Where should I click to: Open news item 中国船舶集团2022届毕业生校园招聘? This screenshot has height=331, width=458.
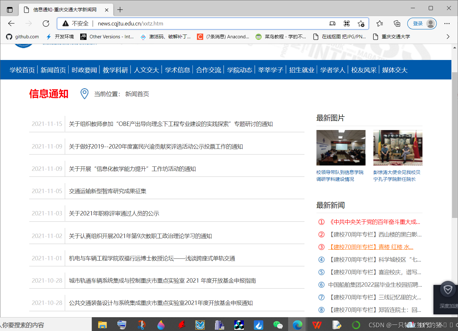click(x=375, y=285)
